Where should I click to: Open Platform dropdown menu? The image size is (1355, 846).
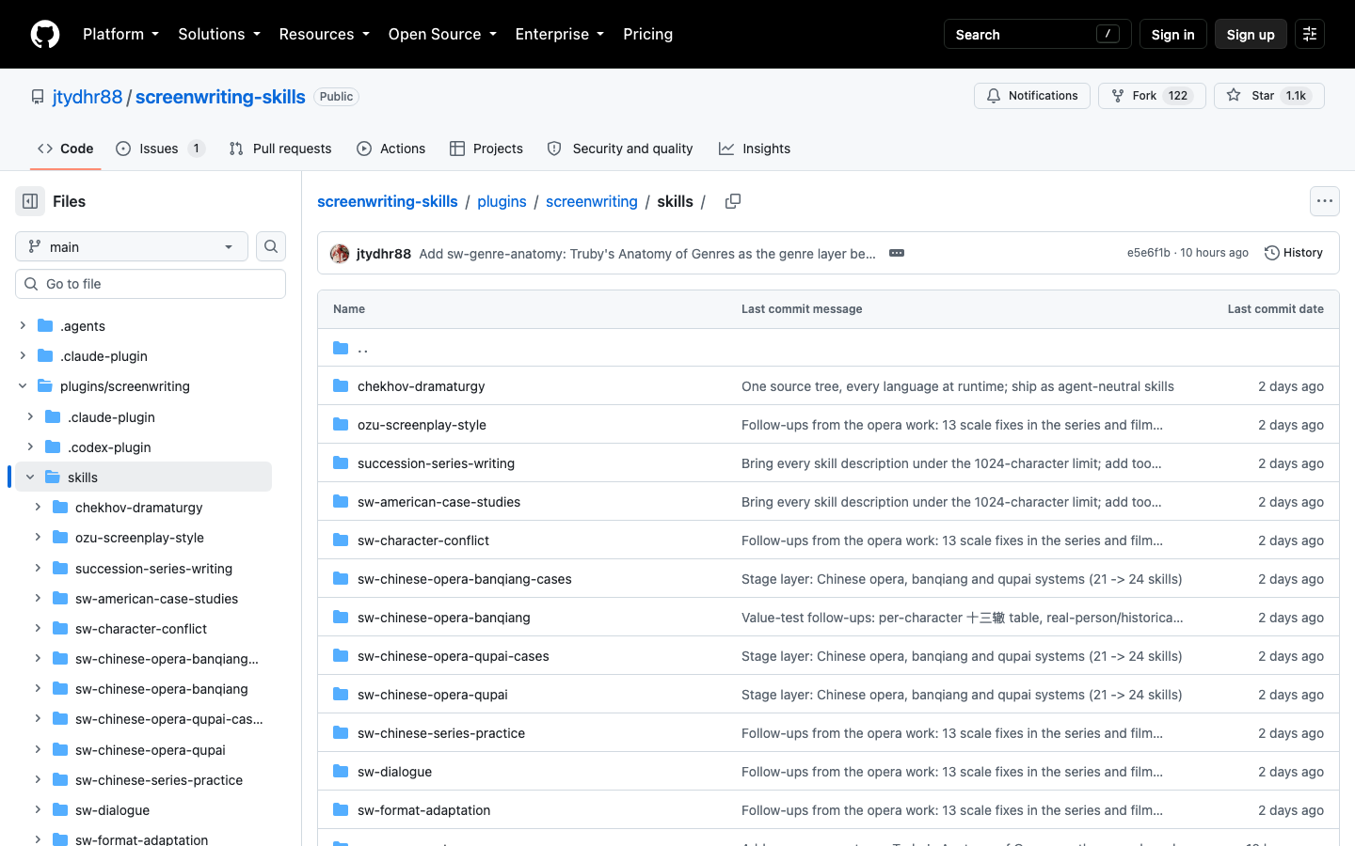121,34
